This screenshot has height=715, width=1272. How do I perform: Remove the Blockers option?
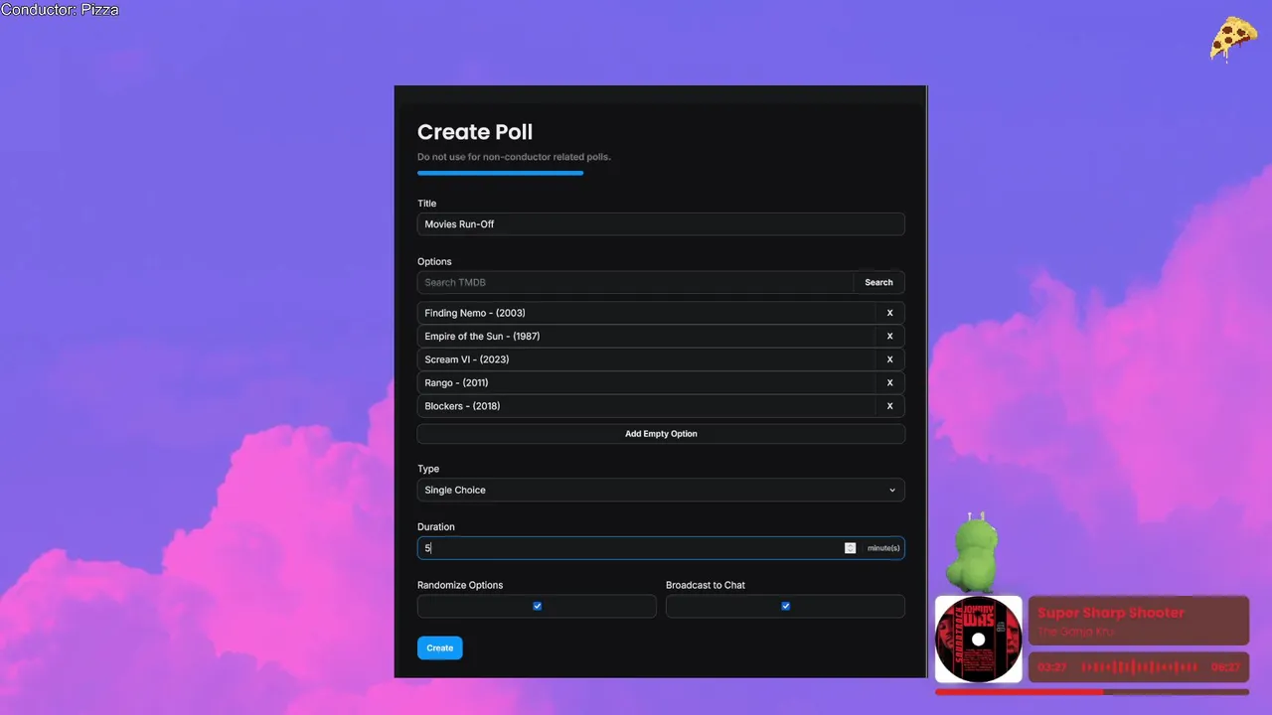[x=889, y=406]
